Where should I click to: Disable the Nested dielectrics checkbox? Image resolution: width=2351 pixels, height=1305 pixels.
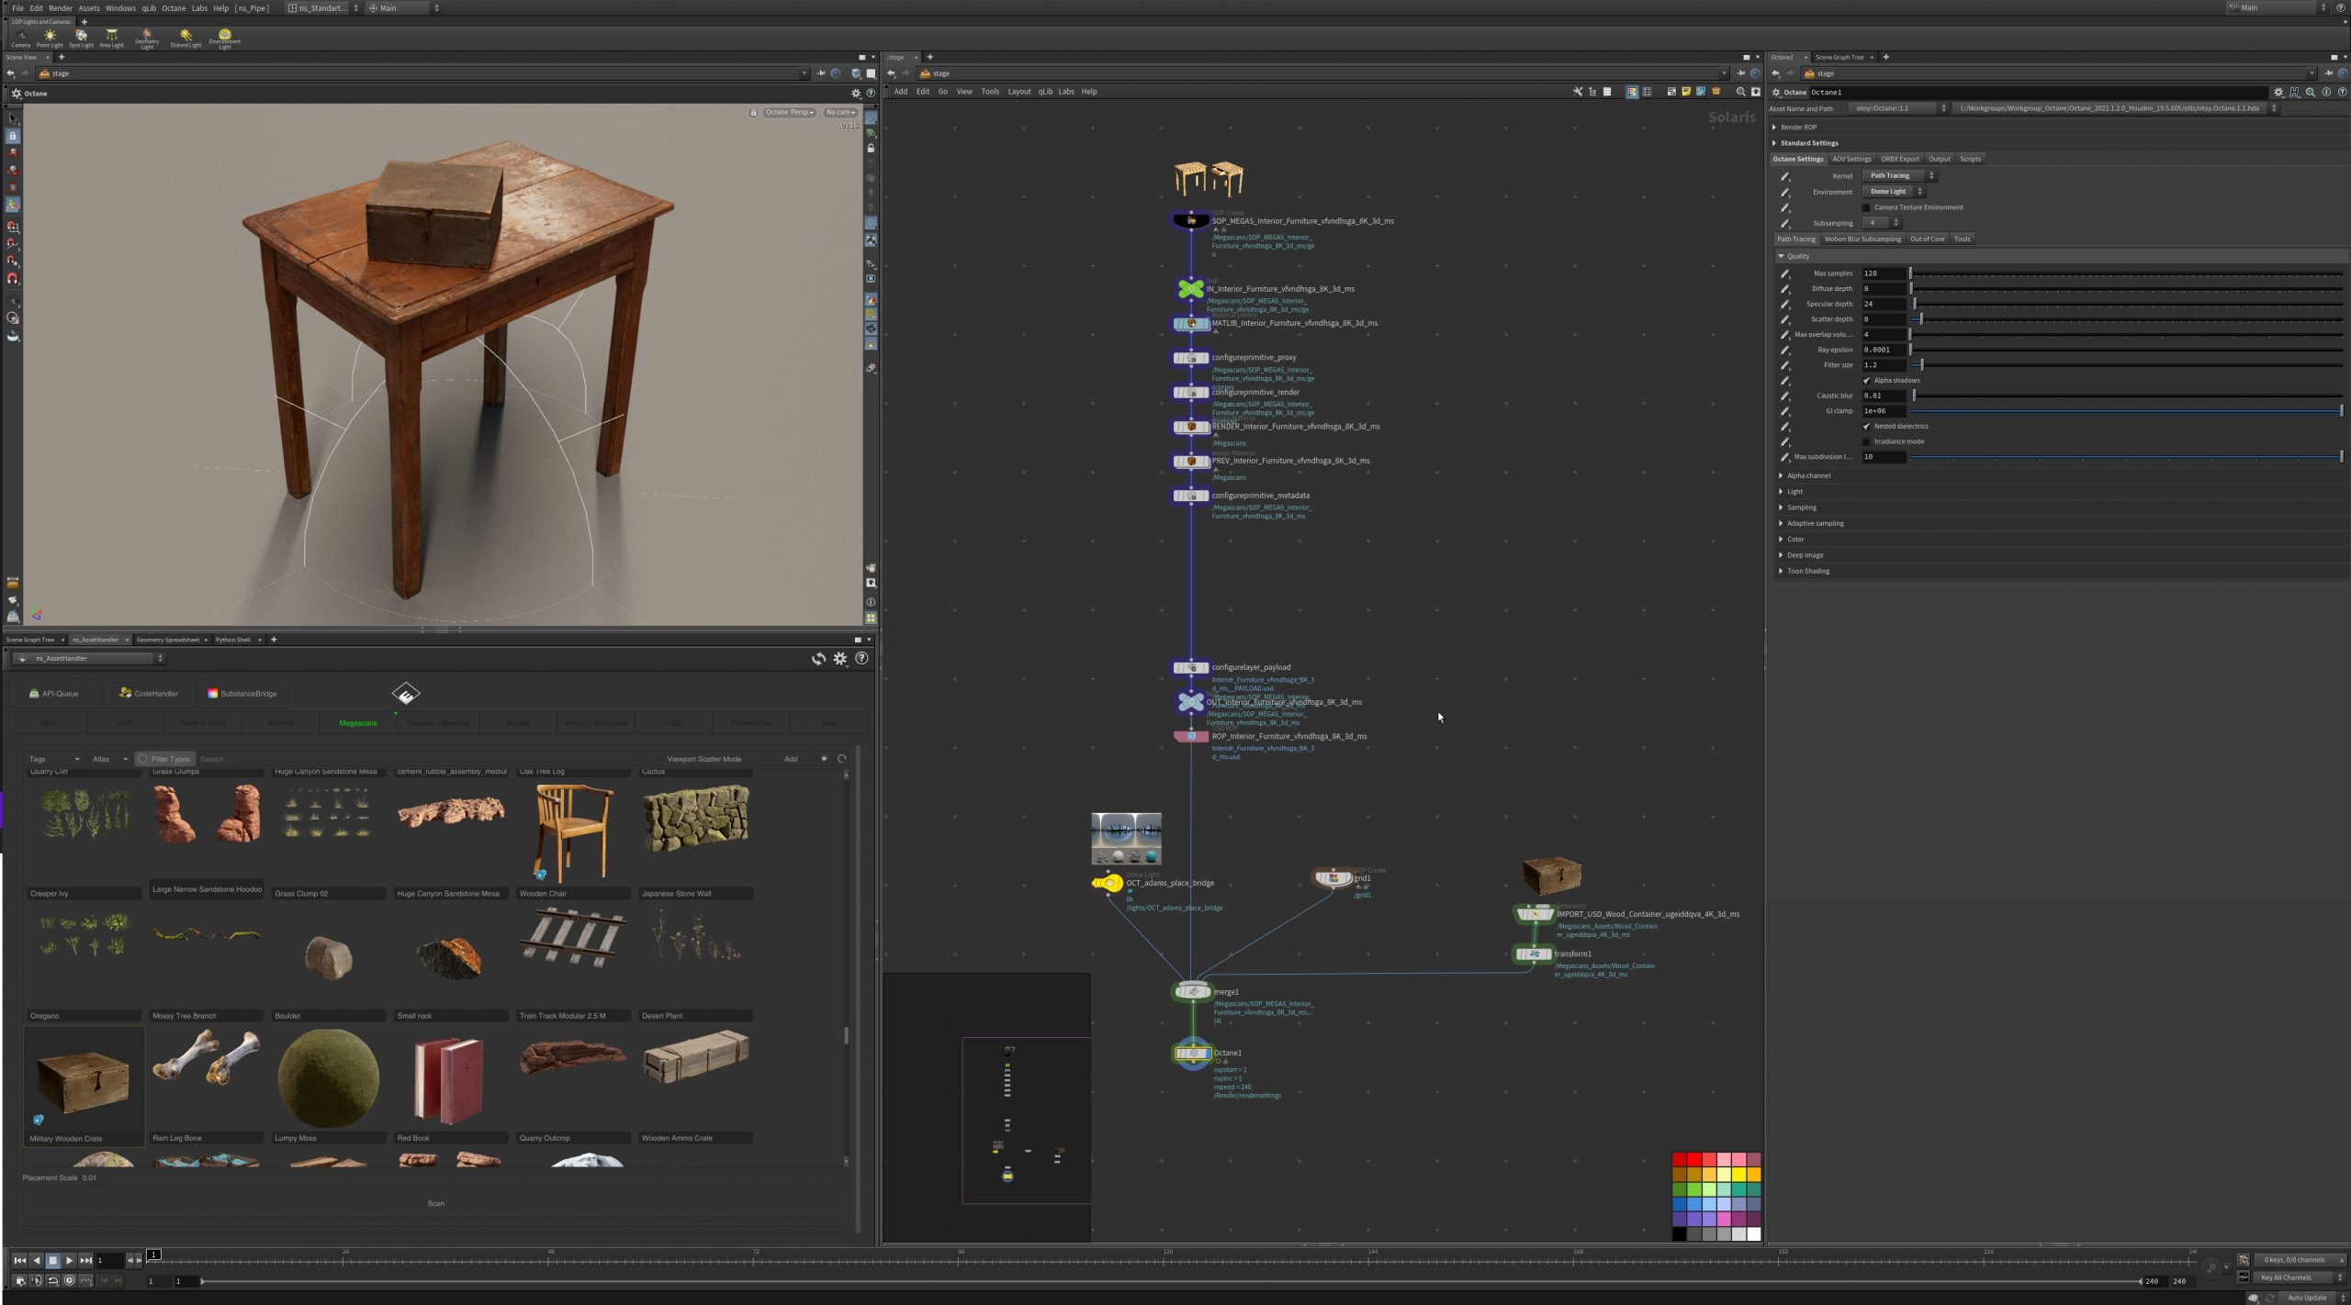(1866, 427)
